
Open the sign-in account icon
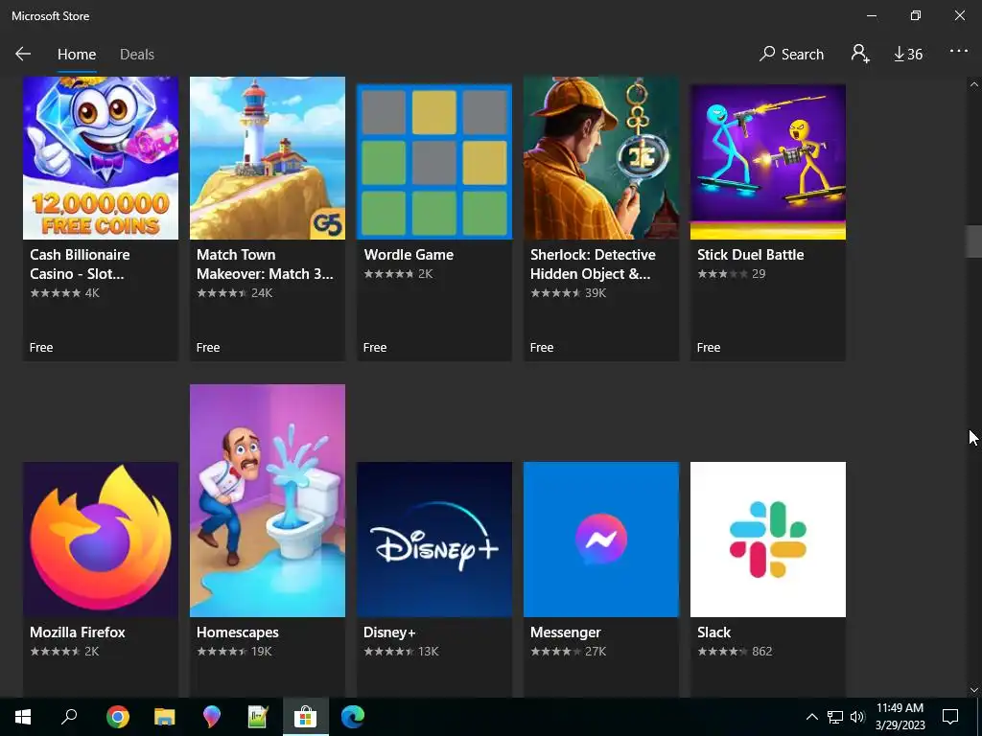[860, 54]
